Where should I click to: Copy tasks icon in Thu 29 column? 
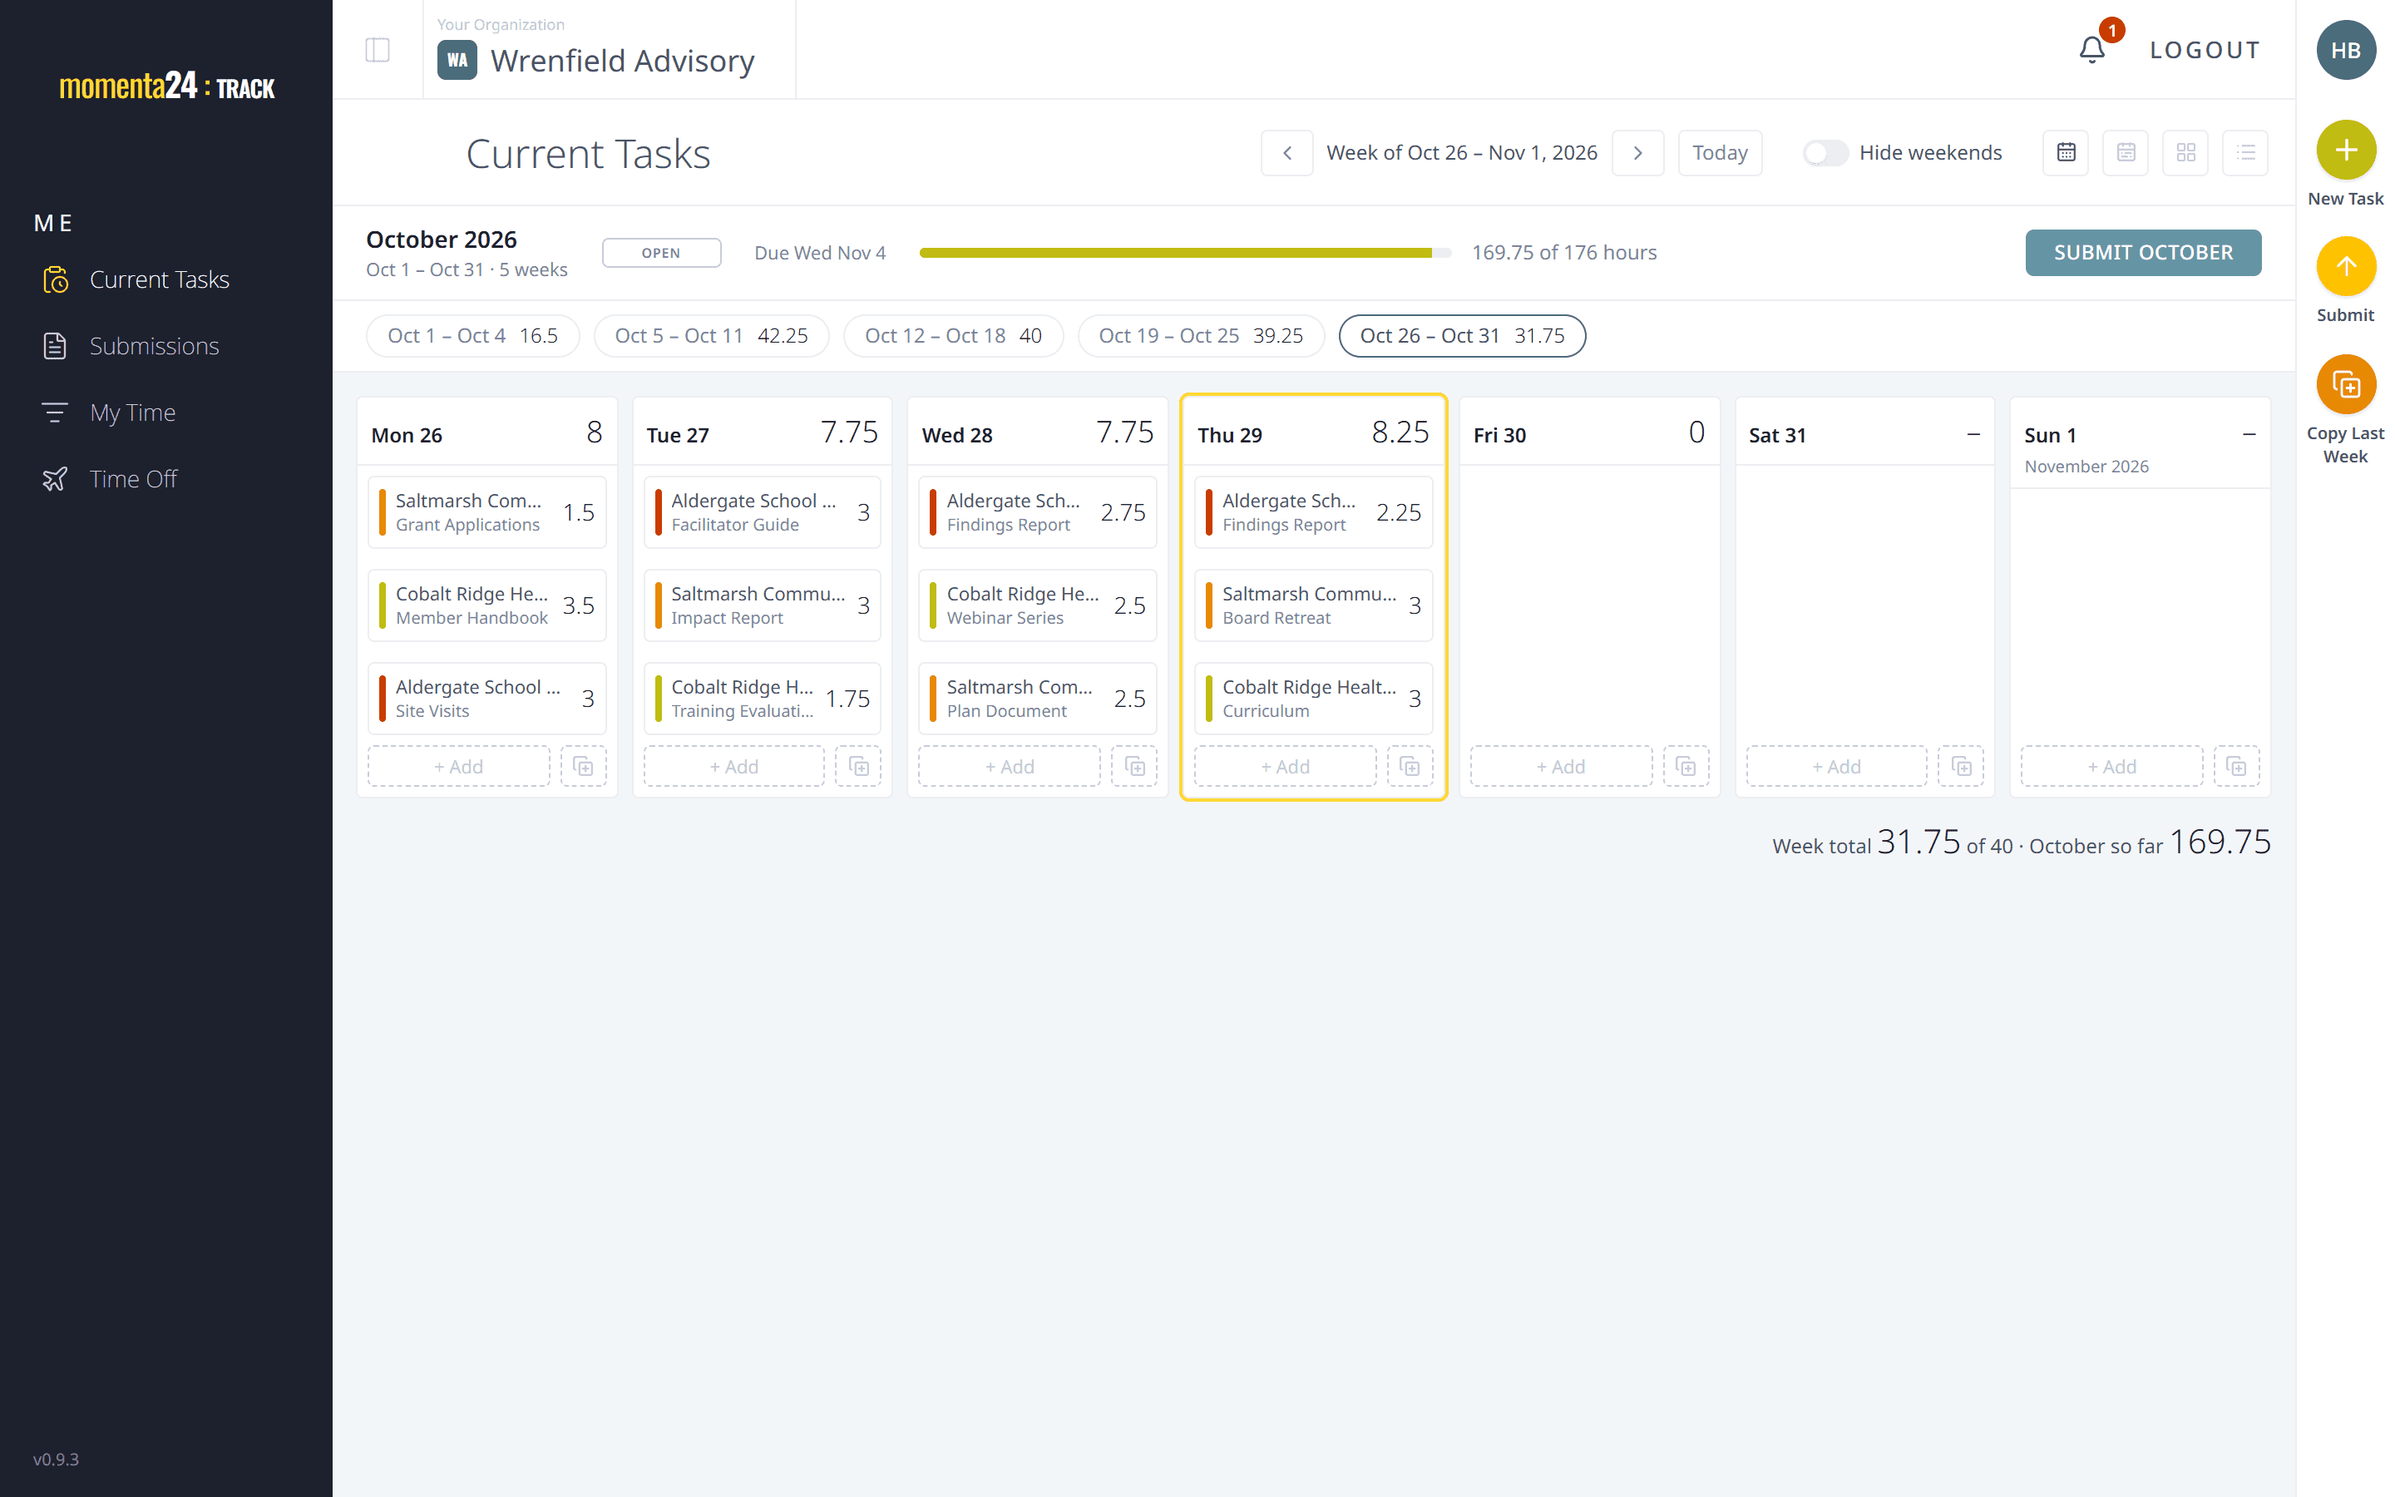tap(1410, 766)
